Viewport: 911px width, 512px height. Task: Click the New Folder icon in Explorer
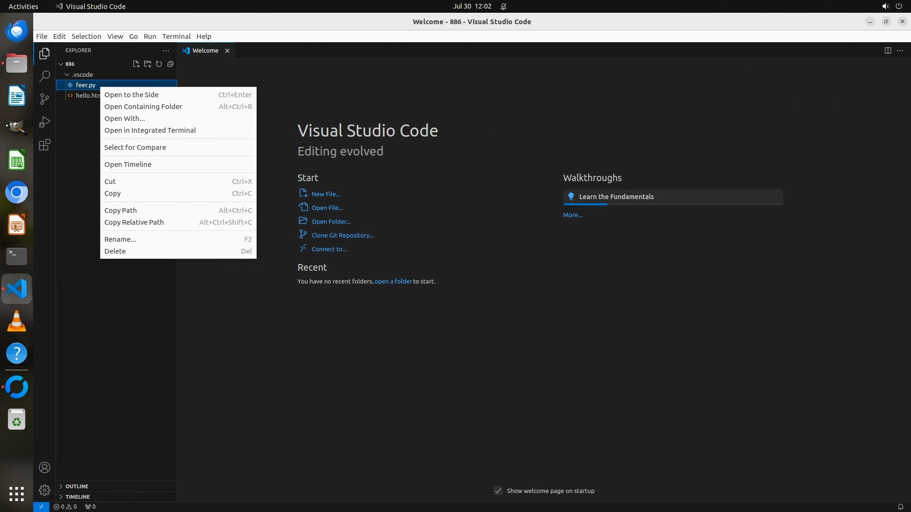[x=148, y=64]
